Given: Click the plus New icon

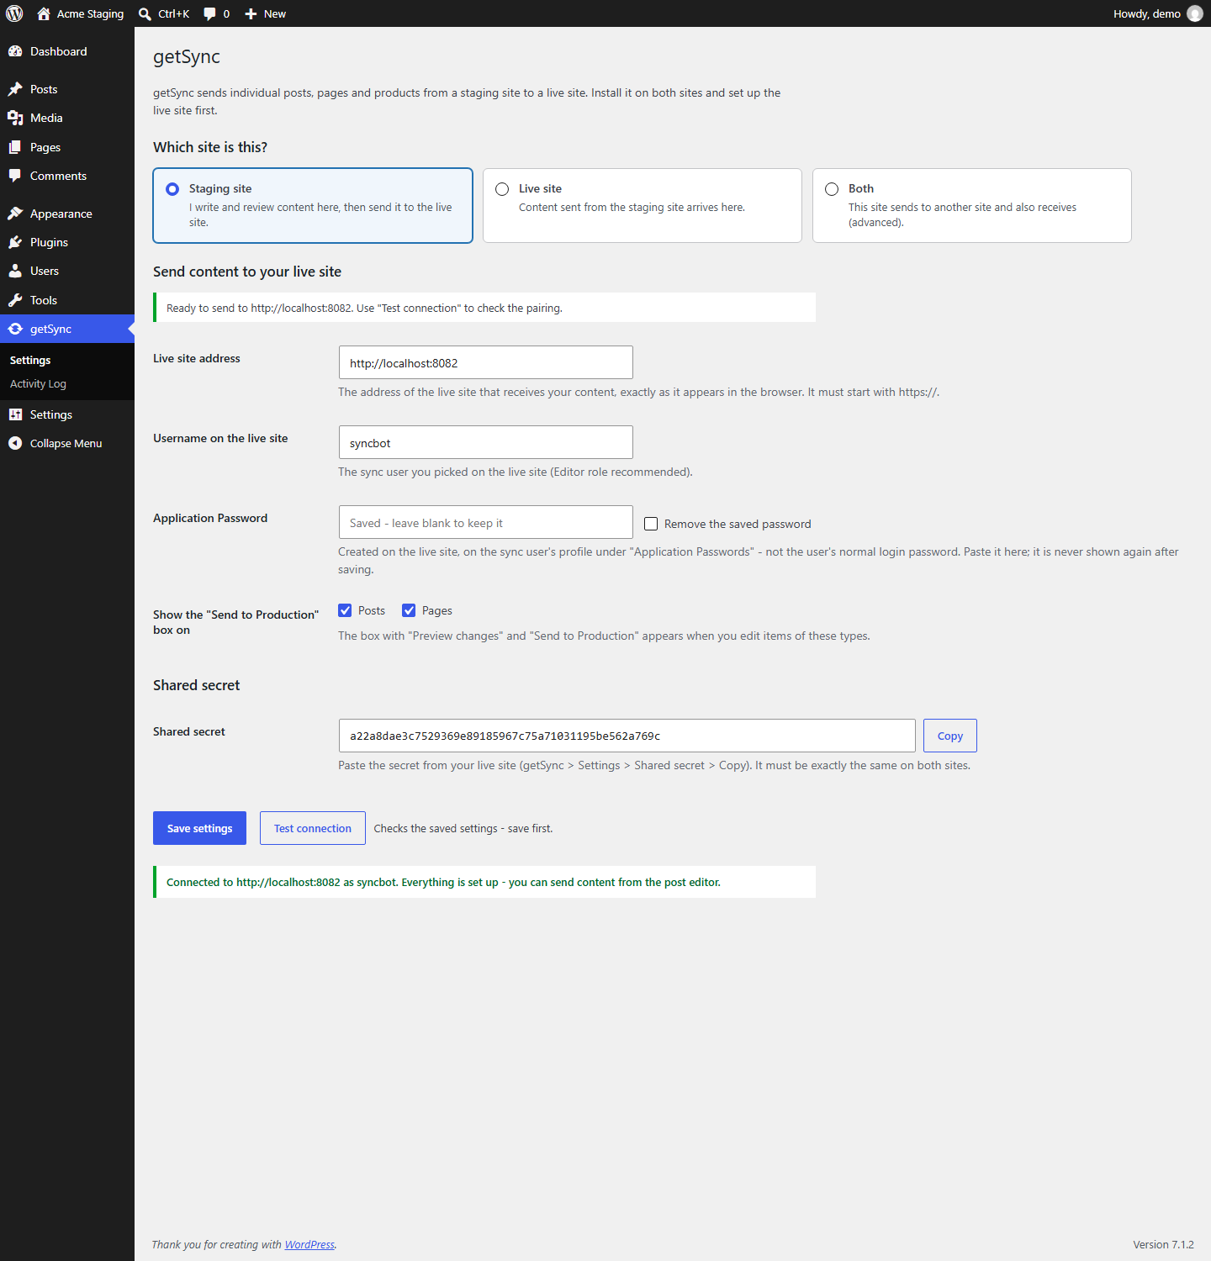Looking at the screenshot, I should click(251, 13).
